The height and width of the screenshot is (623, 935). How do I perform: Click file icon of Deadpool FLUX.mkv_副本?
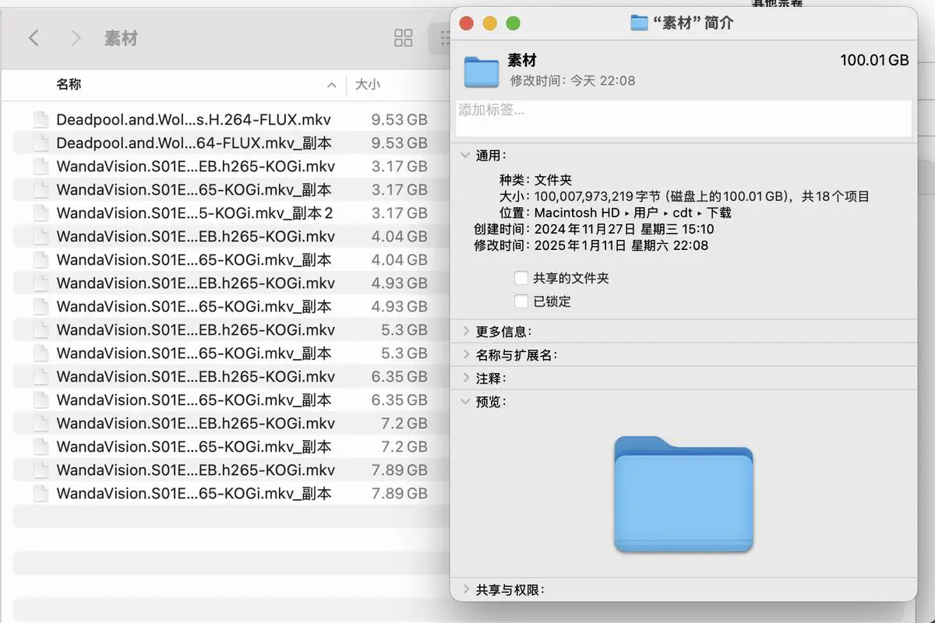click(x=41, y=143)
